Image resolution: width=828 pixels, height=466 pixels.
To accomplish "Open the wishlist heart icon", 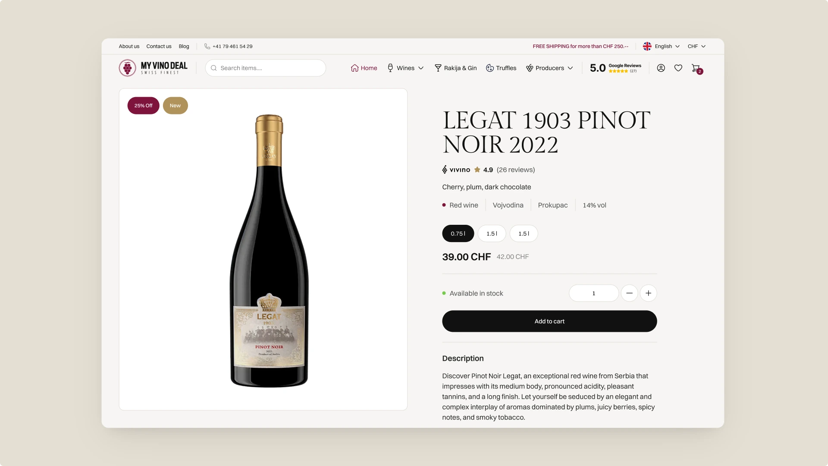I will click(x=678, y=68).
